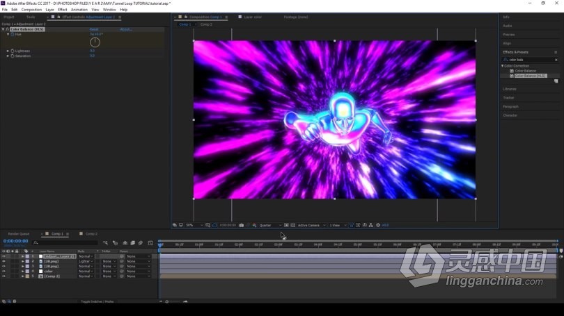Click Toggle Switches / Modes button
564x316 pixels.
coord(97,301)
